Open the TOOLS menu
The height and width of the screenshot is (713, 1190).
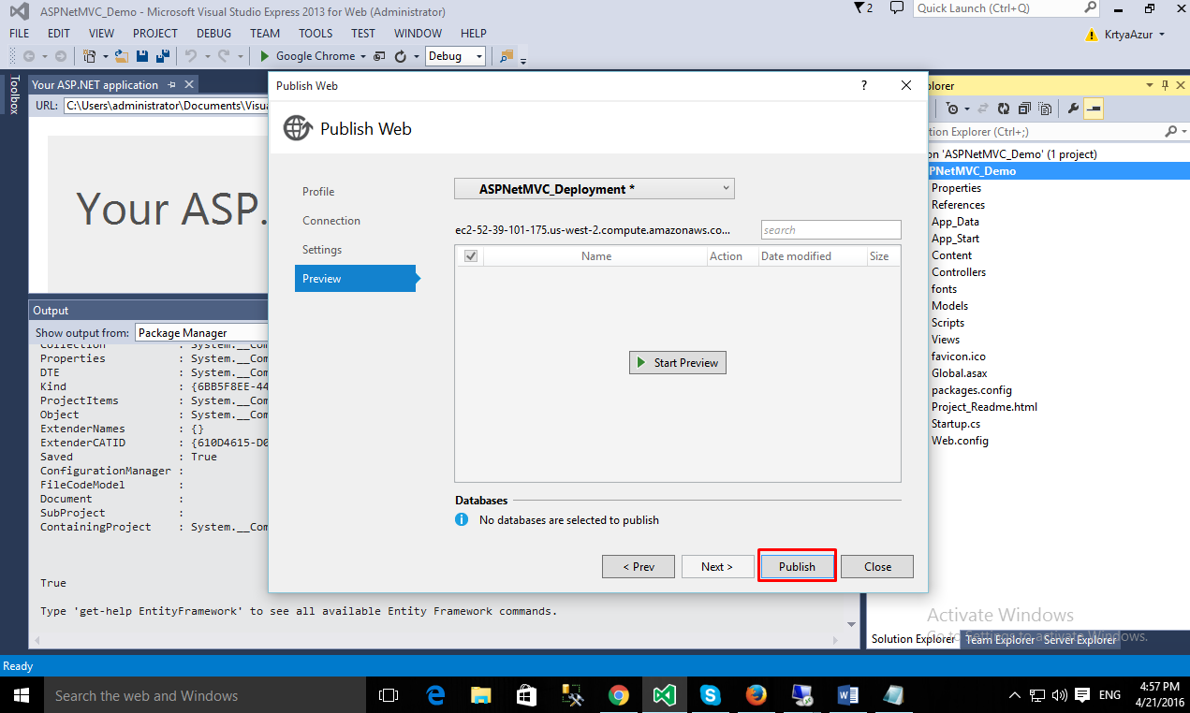point(316,33)
